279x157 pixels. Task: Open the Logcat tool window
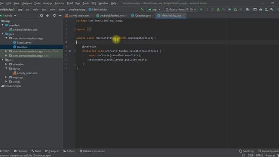click(x=52, y=151)
